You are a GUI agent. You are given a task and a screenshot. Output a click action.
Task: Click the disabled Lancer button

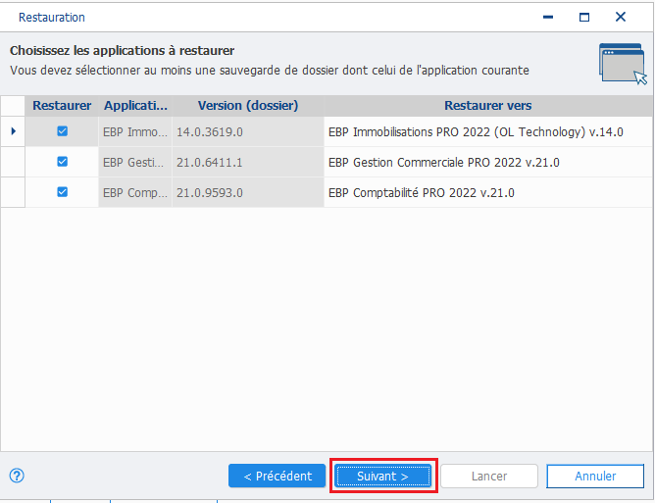coord(489,476)
